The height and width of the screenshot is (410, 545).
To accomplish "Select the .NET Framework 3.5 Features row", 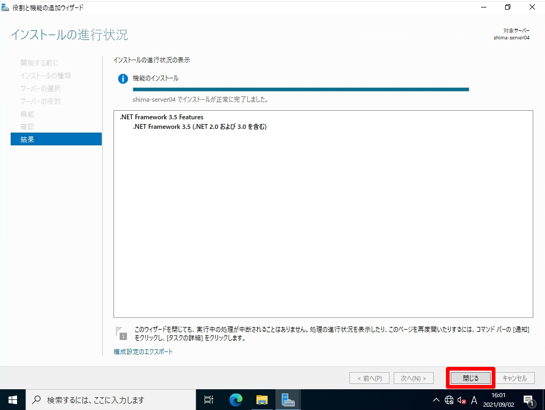I will click(161, 117).
